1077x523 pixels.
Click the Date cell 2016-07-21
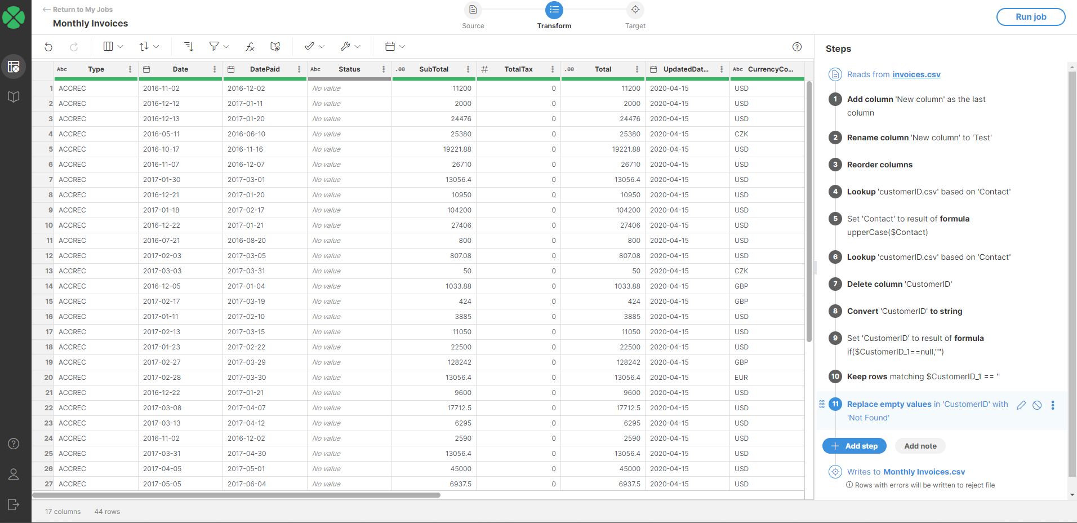pyautogui.click(x=180, y=241)
